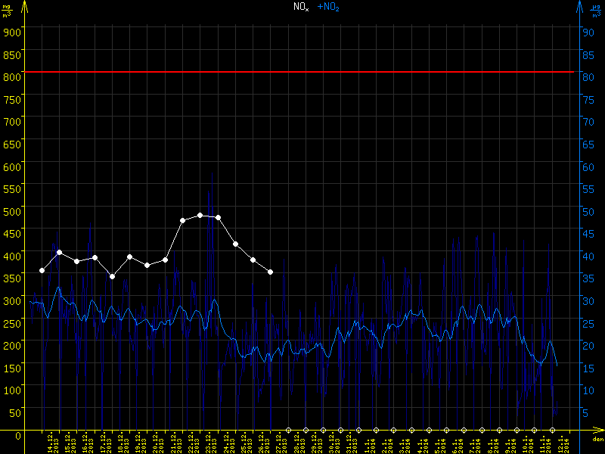Click the NOx legend label
The width and height of the screenshot is (605, 454).
point(300,7)
